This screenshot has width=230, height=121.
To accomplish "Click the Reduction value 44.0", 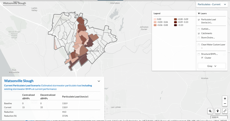I will click(64, 112).
